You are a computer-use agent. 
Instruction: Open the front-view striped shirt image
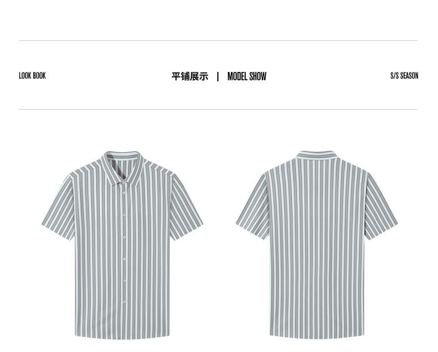(123, 245)
